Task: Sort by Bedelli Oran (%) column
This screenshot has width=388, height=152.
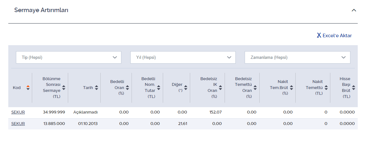Action: 127,88
